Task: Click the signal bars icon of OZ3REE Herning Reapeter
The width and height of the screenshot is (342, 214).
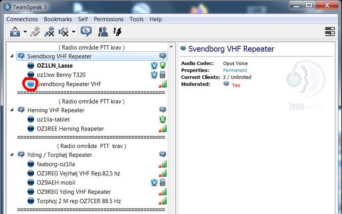Action: [x=162, y=129]
